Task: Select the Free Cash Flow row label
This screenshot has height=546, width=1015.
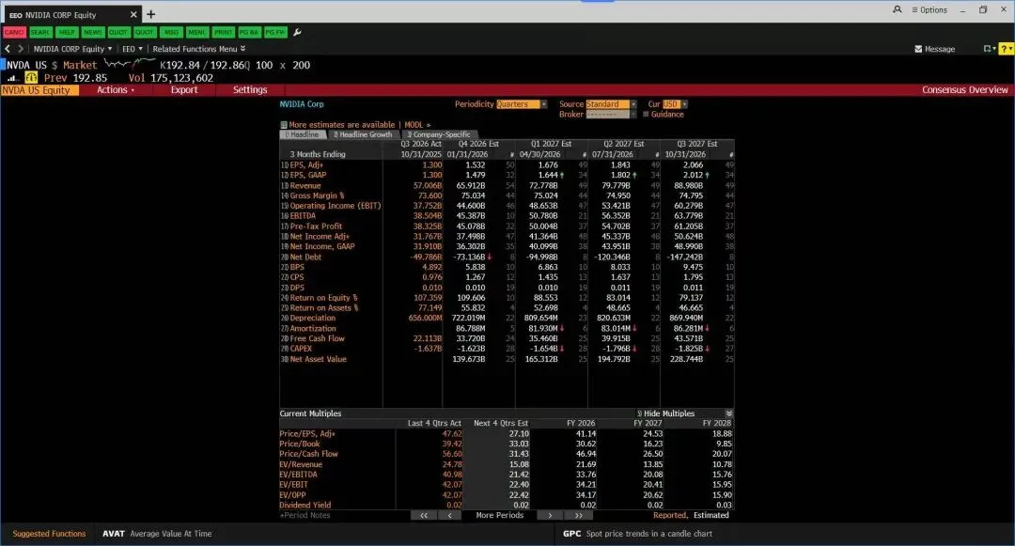Action: [x=318, y=338]
